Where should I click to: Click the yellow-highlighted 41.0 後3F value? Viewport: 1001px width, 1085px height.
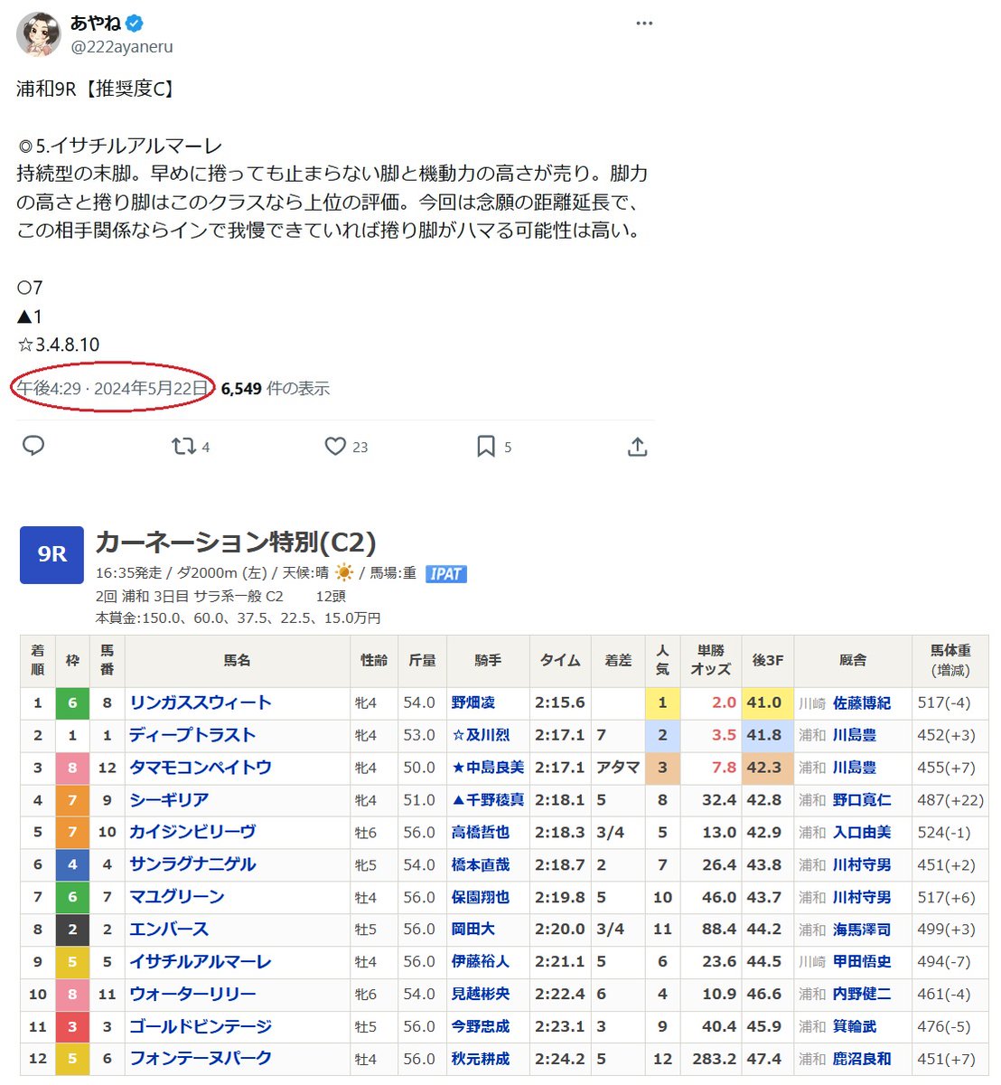point(767,703)
